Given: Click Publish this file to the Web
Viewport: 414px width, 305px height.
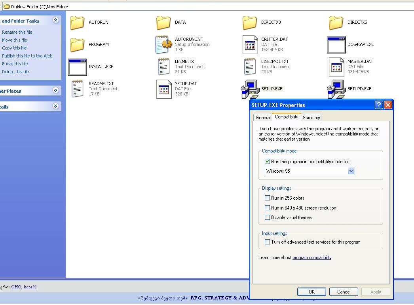Looking at the screenshot, I should [27, 56].
